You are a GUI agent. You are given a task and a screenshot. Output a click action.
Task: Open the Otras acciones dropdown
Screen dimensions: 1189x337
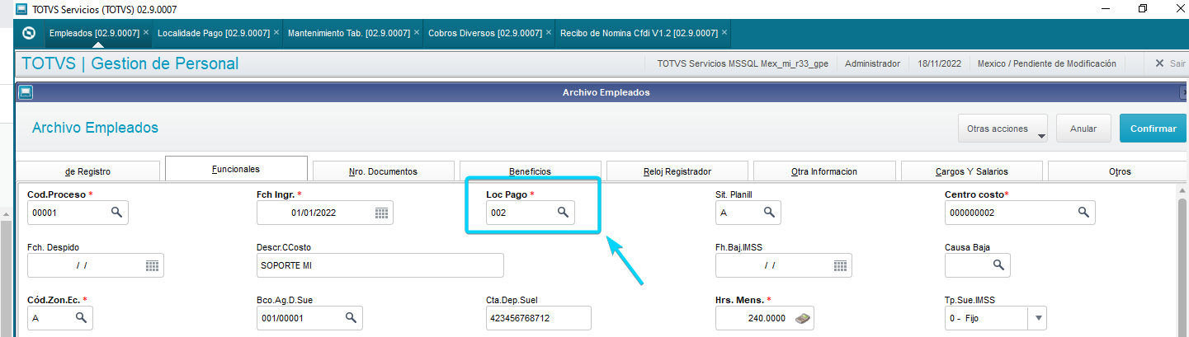1003,129
